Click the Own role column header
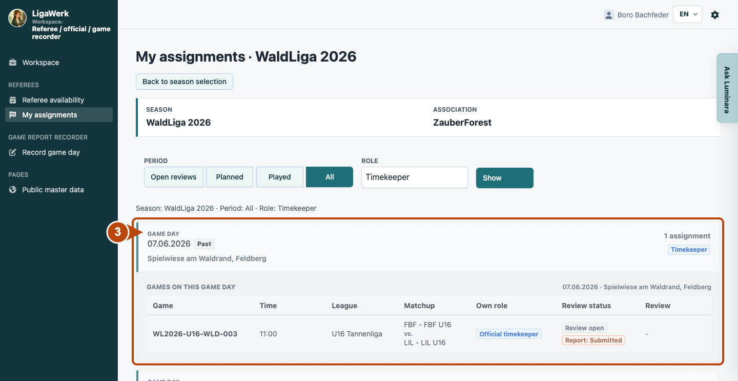Image resolution: width=738 pixels, height=381 pixels. click(x=492, y=306)
